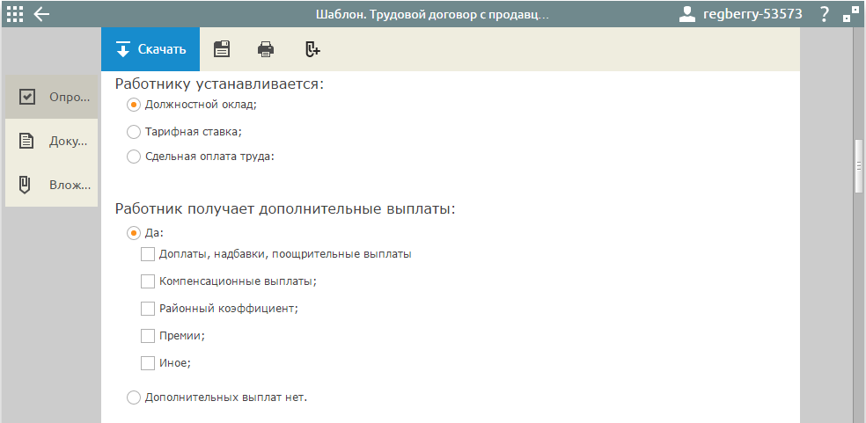Open the user account regberry-53573
The width and height of the screenshot is (866, 423).
pos(740,14)
